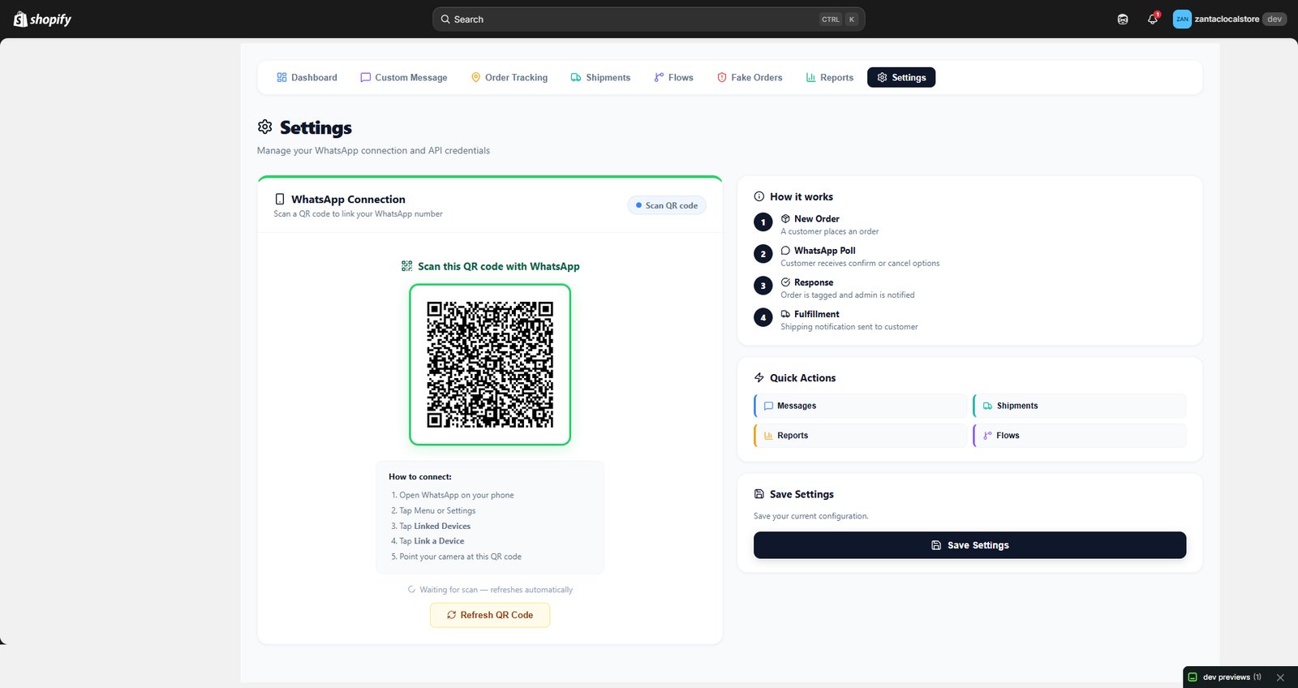Click the QR icon beside the scan heading

pyautogui.click(x=407, y=266)
